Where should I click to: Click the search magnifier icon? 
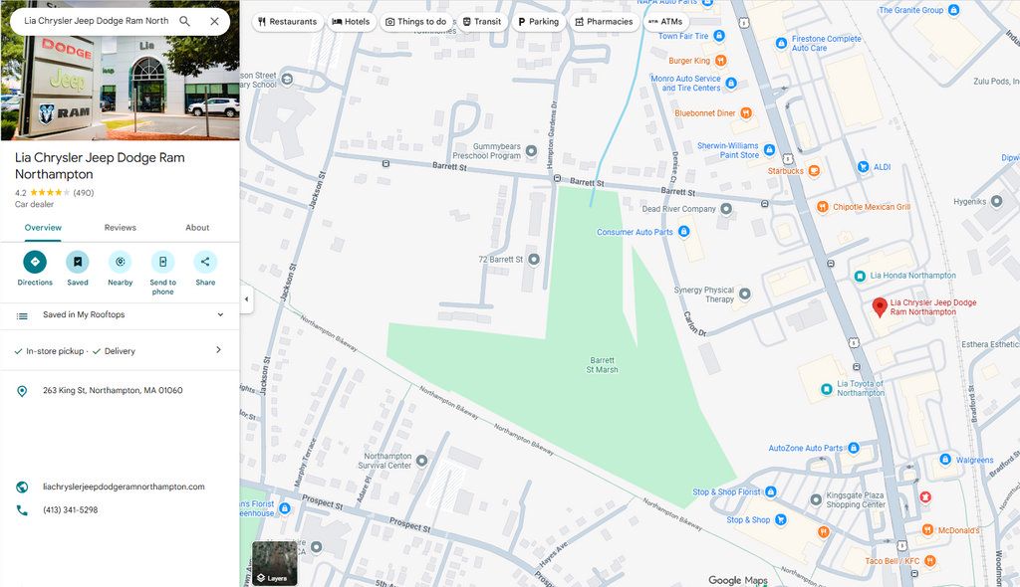coord(184,21)
